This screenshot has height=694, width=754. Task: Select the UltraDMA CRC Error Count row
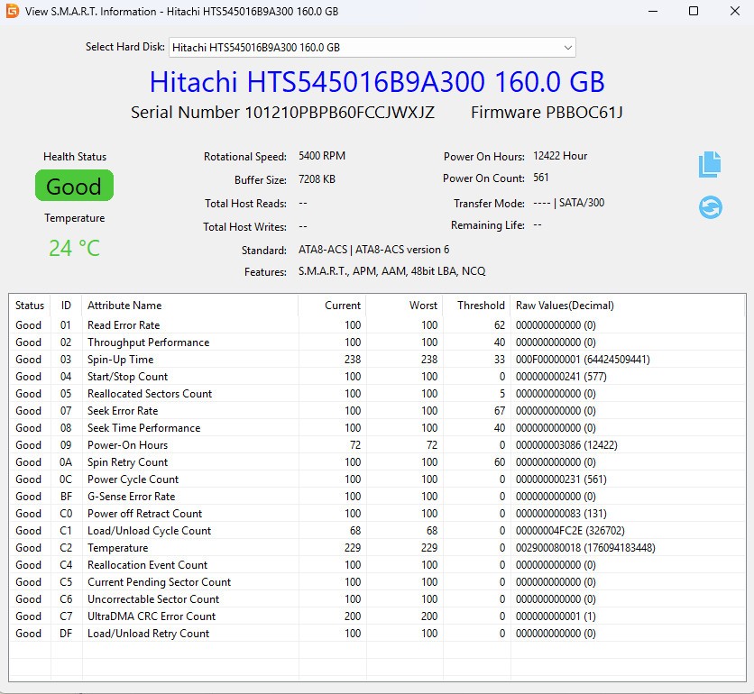377,616
